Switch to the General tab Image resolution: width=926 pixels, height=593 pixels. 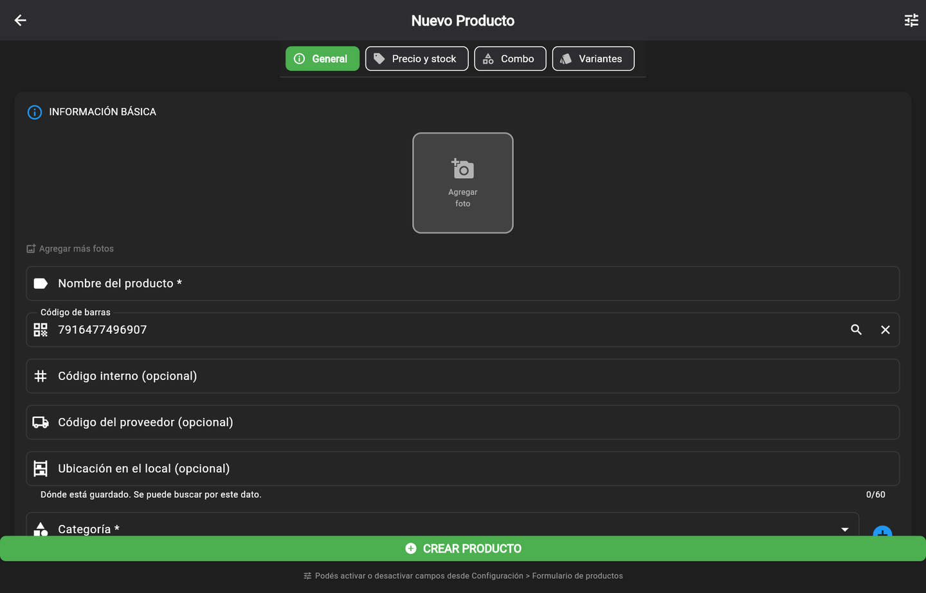click(322, 59)
